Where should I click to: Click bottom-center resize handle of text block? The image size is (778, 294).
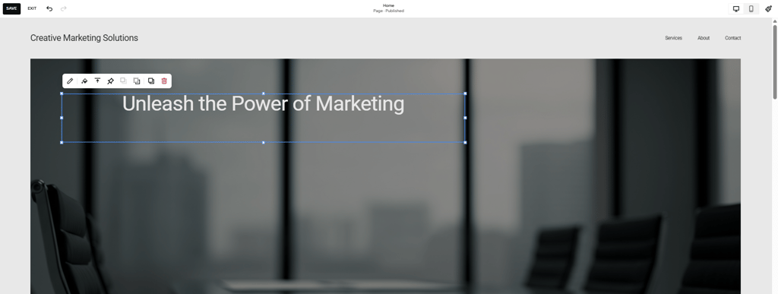click(263, 142)
